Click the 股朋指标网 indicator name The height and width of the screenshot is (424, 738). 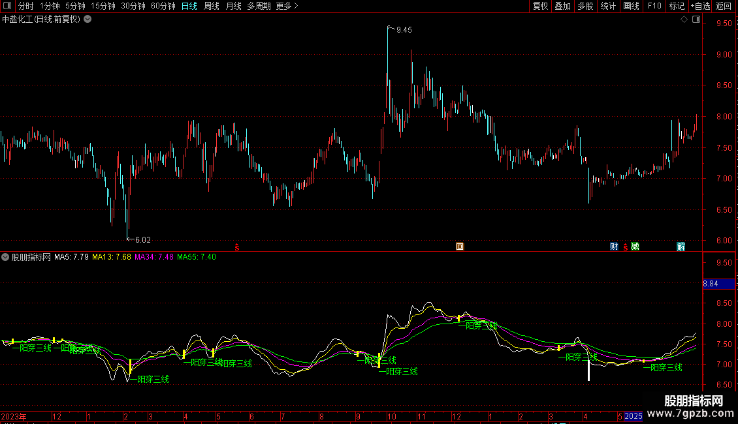pyautogui.click(x=31, y=257)
